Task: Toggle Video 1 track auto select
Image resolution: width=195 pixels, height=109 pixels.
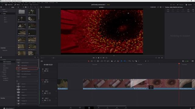Action: [45, 82]
